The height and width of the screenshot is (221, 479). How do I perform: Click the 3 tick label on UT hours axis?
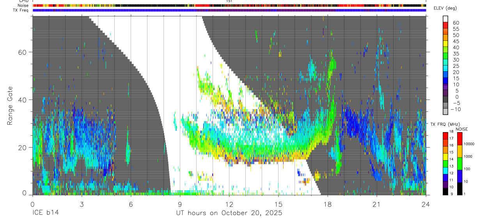pyautogui.click(x=82, y=204)
